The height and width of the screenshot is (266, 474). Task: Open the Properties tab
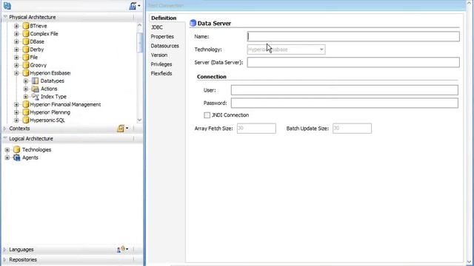[162, 36]
